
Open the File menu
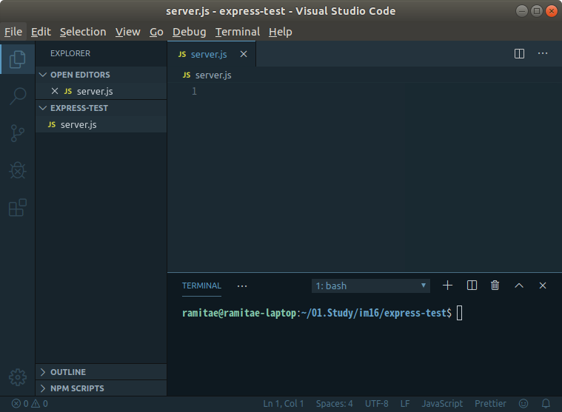coord(13,32)
